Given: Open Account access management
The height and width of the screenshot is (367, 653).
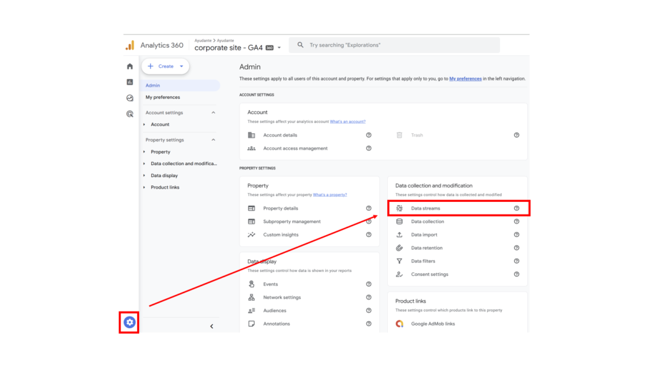Looking at the screenshot, I should [295, 148].
